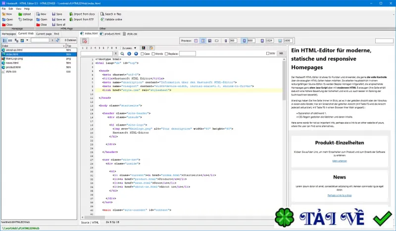The width and height of the screenshot is (396, 231).
Task: Open the View menu
Action: pyautogui.click(x=19, y=9)
